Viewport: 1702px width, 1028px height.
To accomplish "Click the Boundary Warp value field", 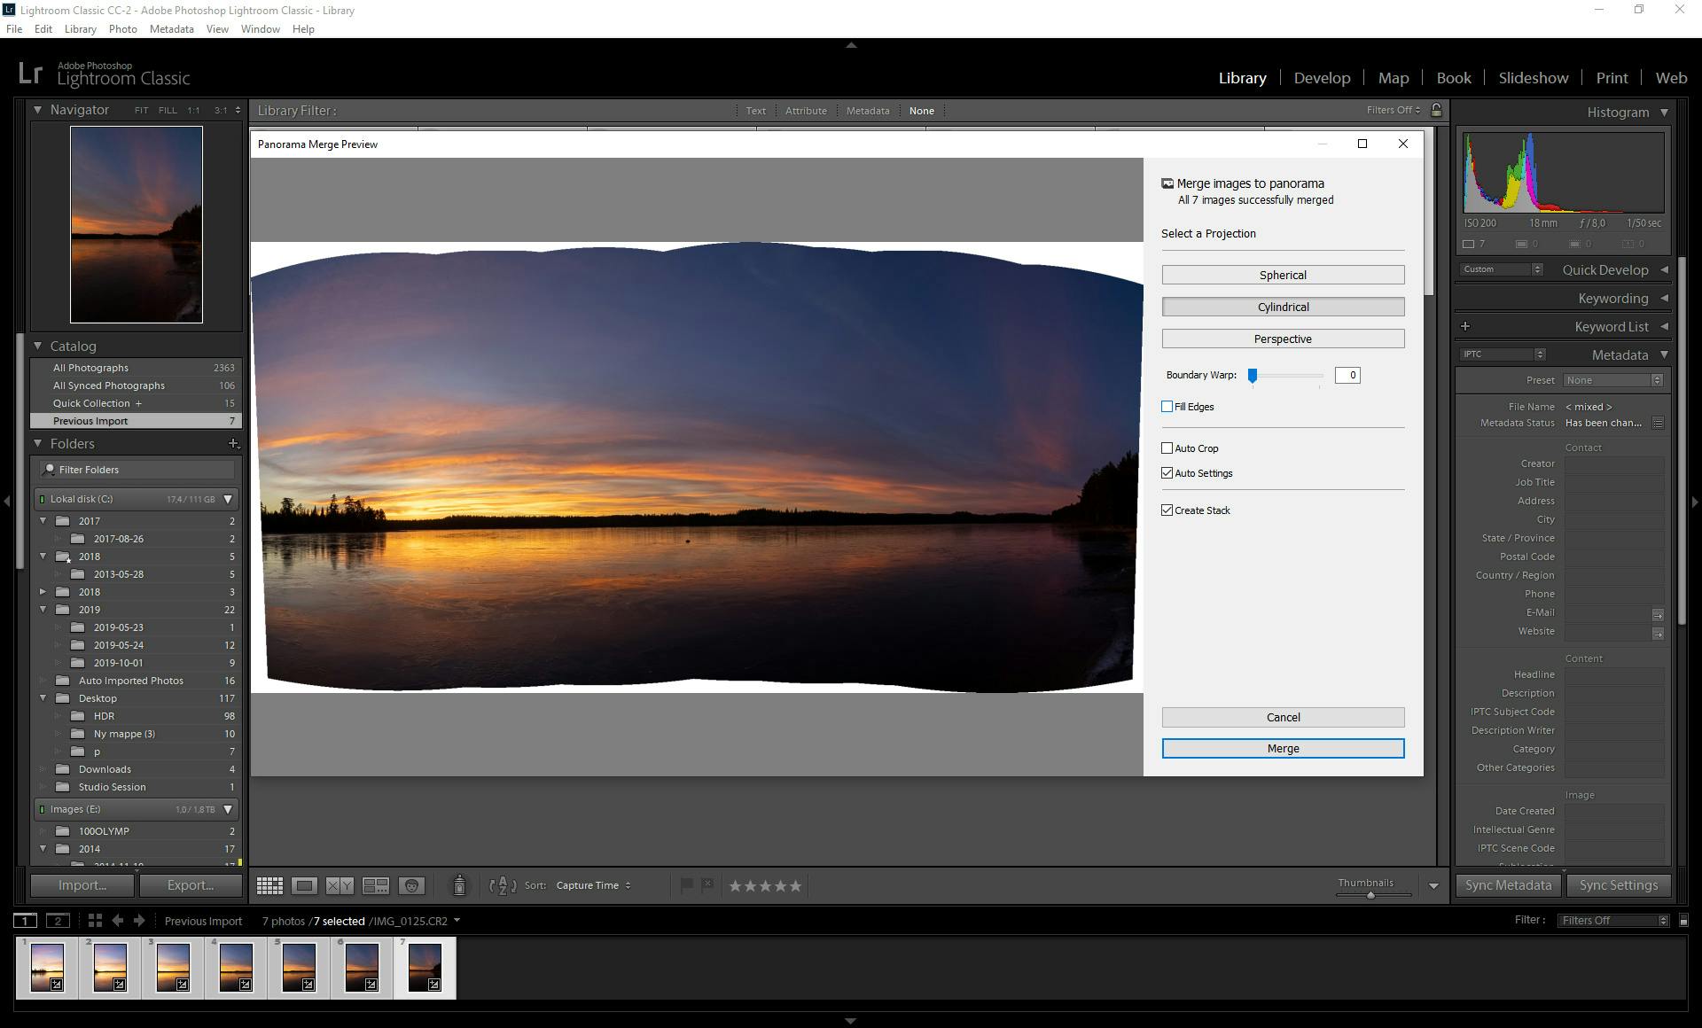I will click(x=1347, y=375).
